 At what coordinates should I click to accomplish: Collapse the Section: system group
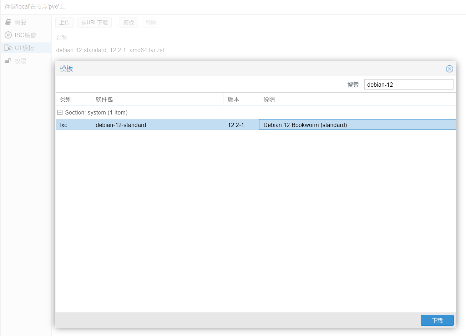click(x=60, y=112)
